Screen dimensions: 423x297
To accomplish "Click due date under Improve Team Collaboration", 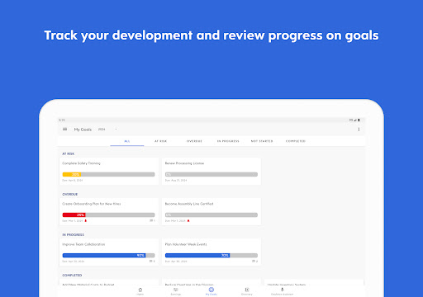I will click(x=74, y=262).
